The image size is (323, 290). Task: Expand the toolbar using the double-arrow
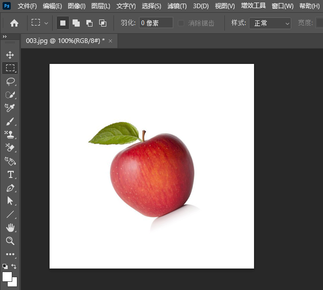click(5, 37)
